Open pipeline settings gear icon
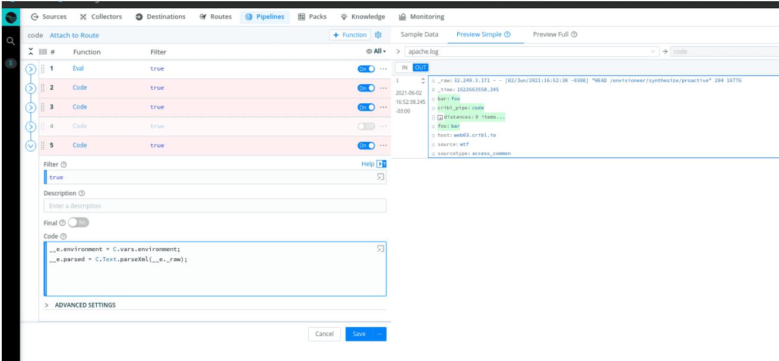This screenshot has width=779, height=361. click(378, 35)
